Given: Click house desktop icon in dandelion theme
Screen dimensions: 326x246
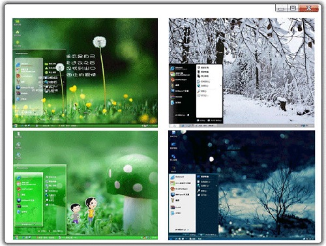Looking at the screenshot, I should [18, 32].
